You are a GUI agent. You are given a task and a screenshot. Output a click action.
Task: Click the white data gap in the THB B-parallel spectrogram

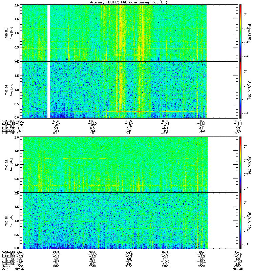pyautogui.click(x=48, y=90)
